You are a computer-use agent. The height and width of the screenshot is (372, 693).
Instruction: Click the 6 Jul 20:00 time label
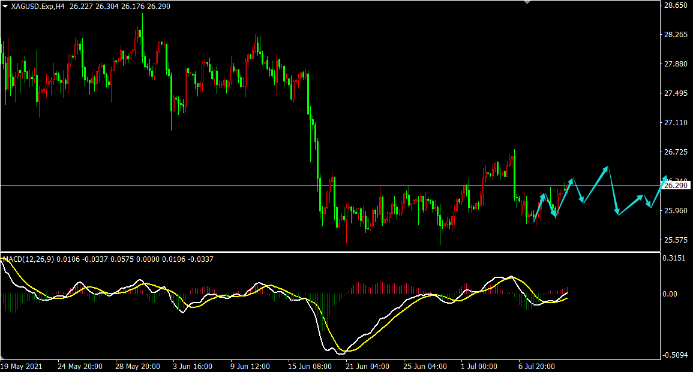(x=536, y=367)
